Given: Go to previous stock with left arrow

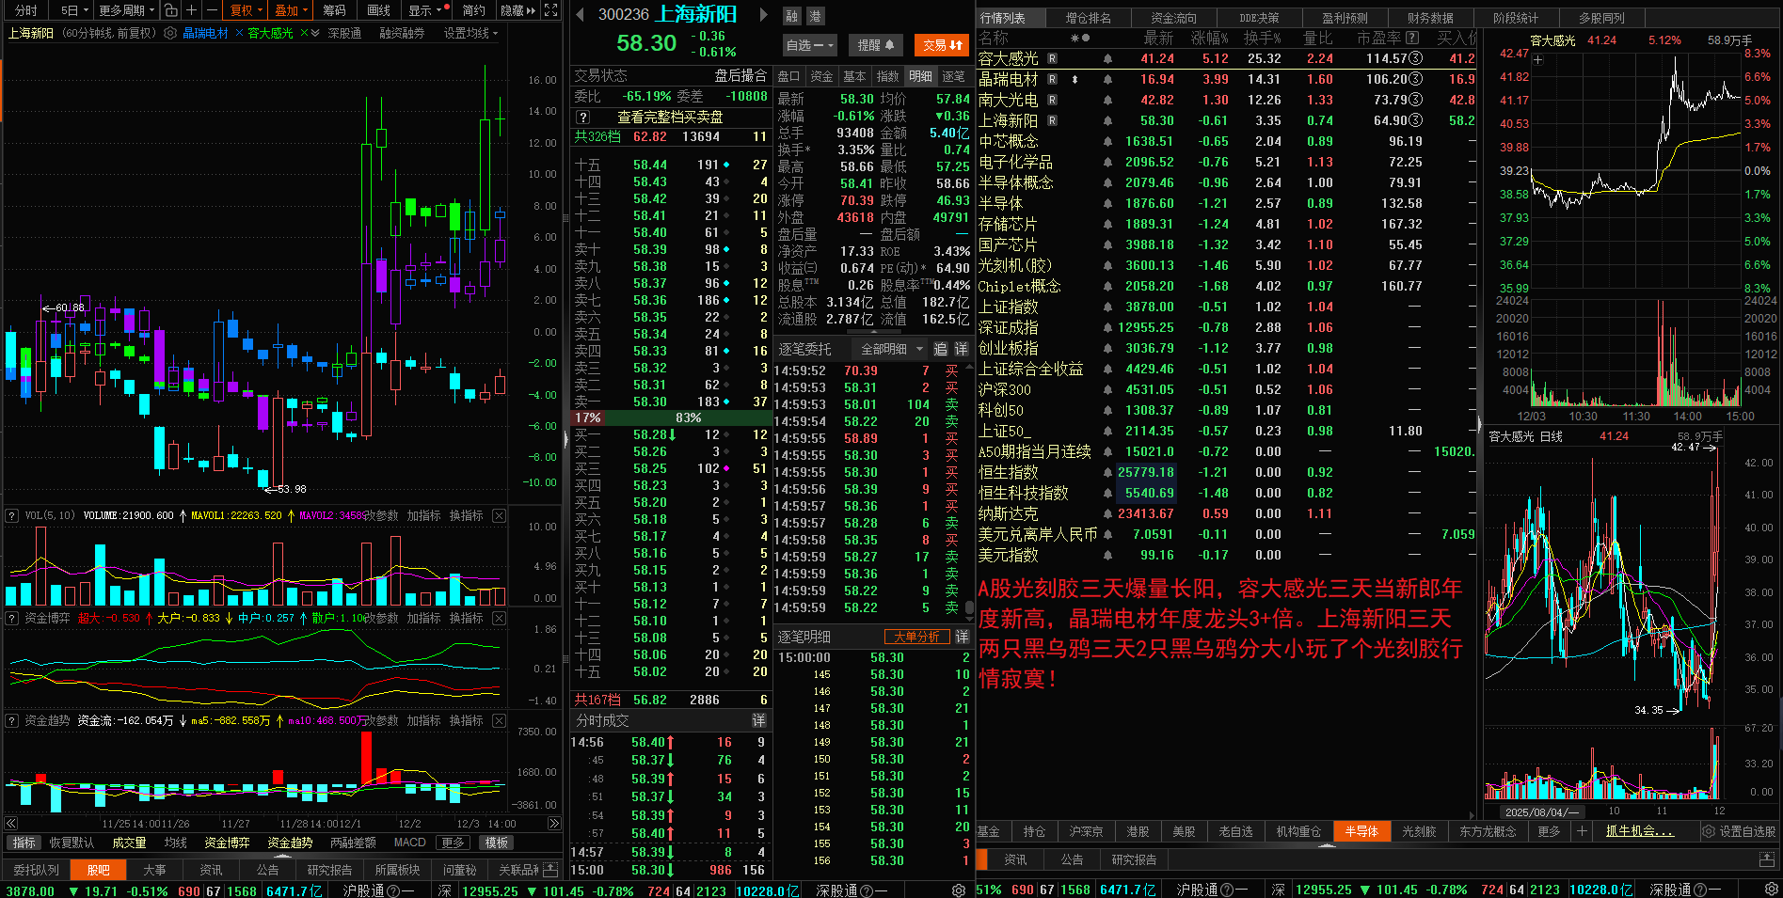Looking at the screenshot, I should click(580, 14).
